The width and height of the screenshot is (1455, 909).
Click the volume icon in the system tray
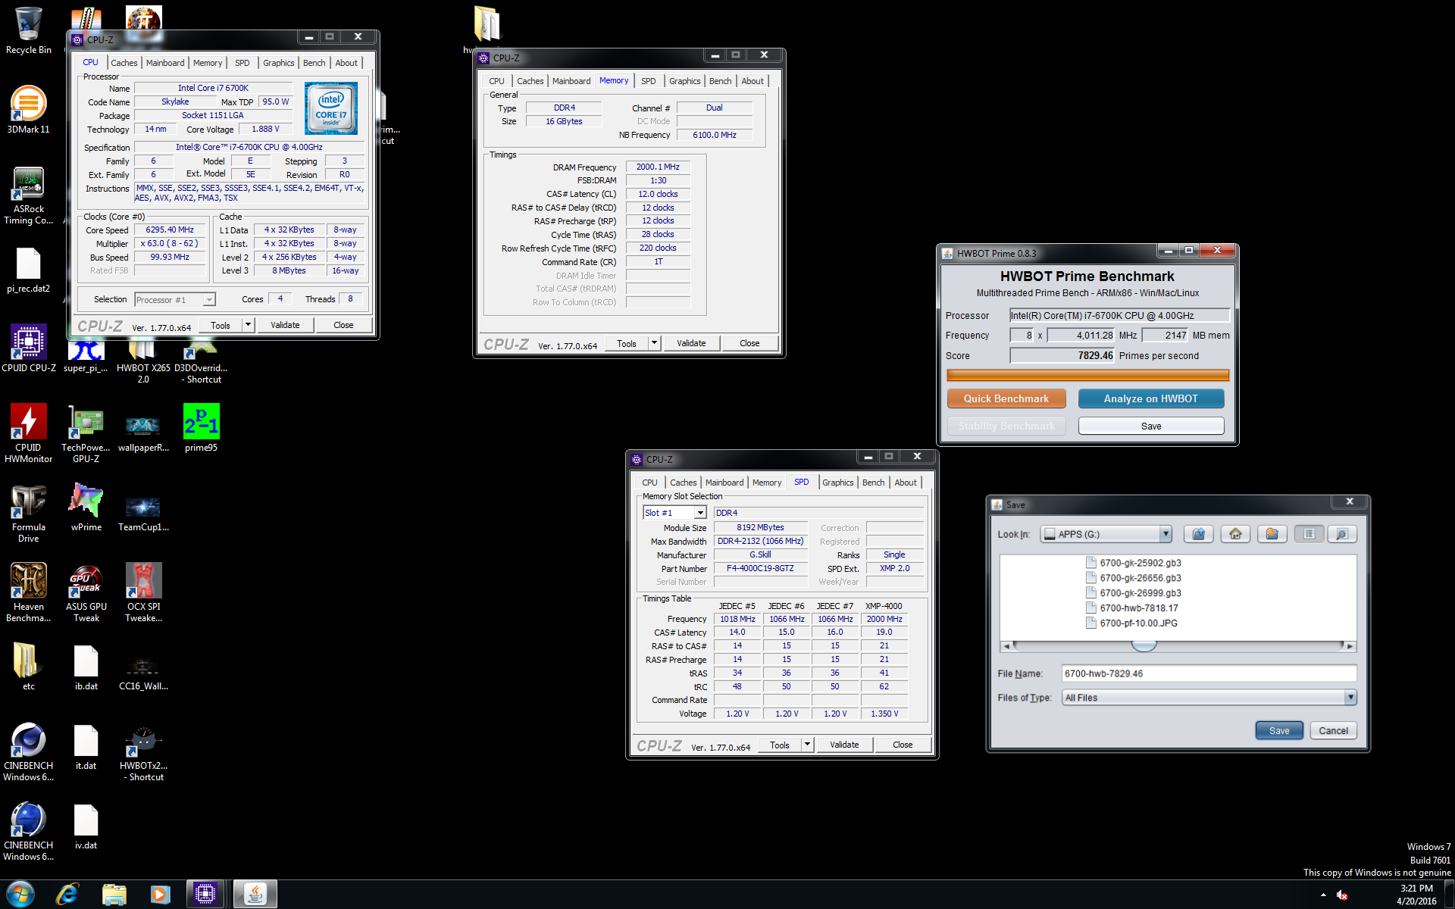click(x=1342, y=895)
